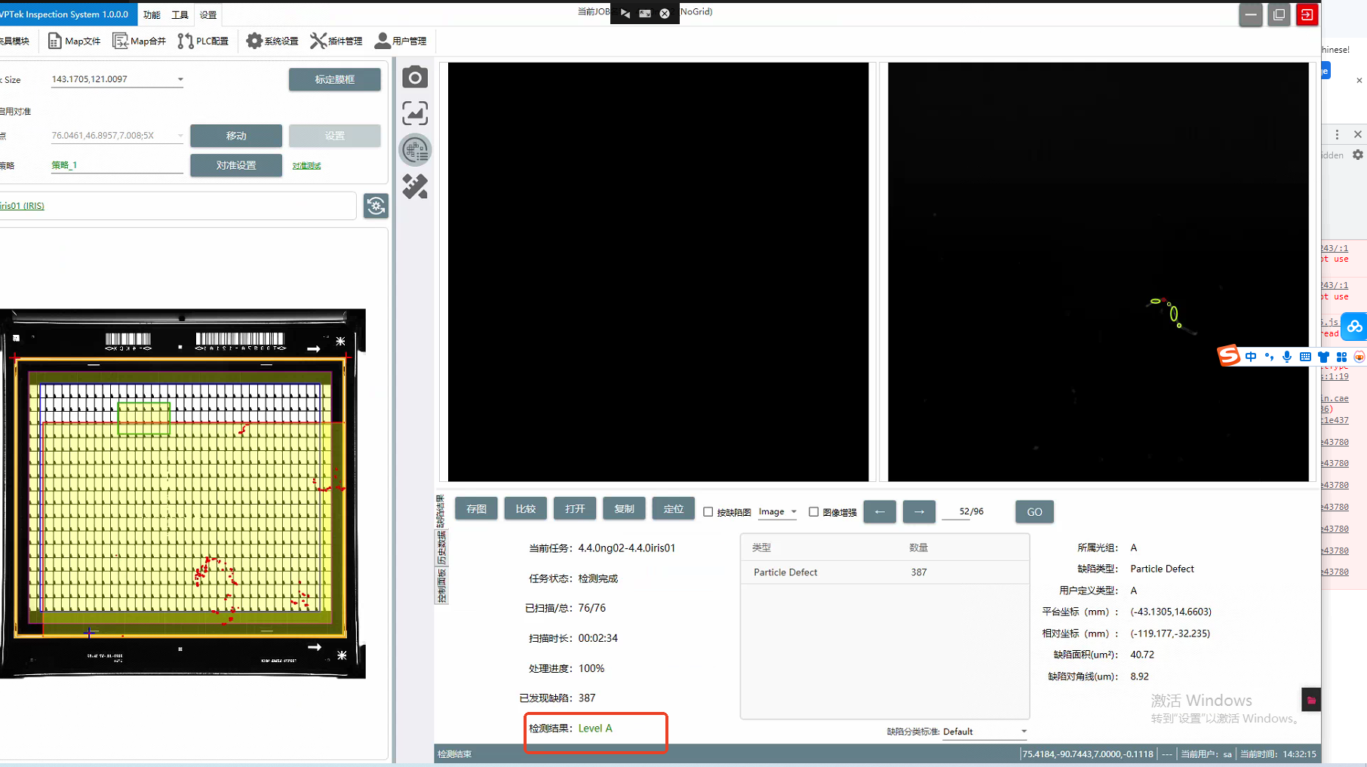Click the 策略_1 strategy field
This screenshot has width=1367, height=767.
[x=117, y=165]
